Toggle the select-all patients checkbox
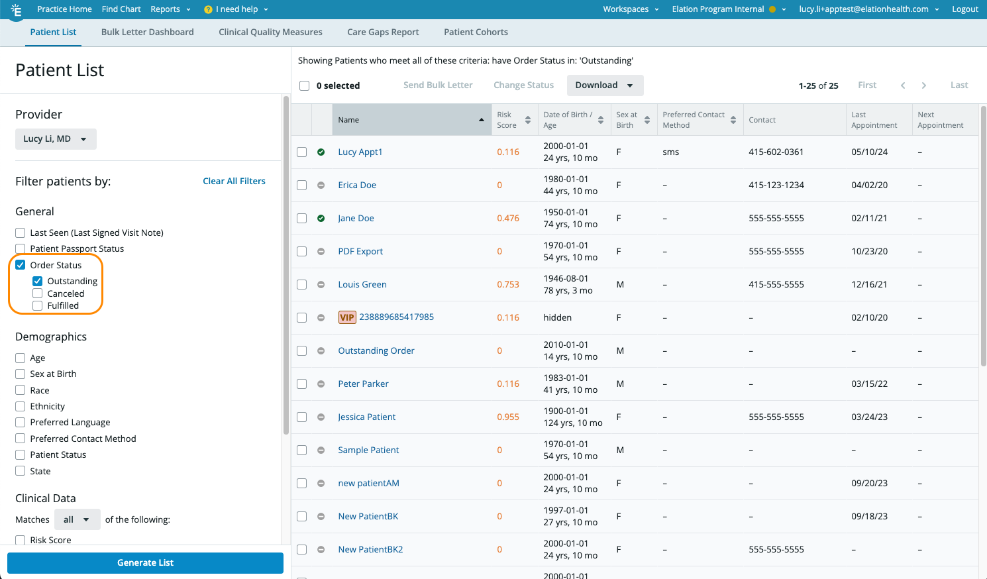The height and width of the screenshot is (579, 987). click(x=305, y=85)
